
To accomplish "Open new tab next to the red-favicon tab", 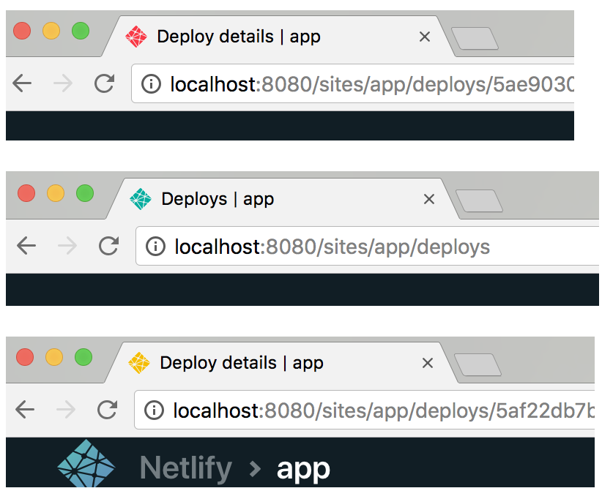I will click(475, 38).
